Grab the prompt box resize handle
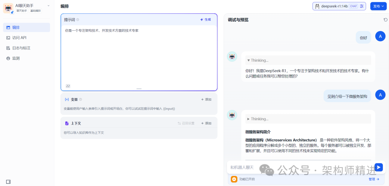This screenshot has height=186, width=389. pos(139,89)
